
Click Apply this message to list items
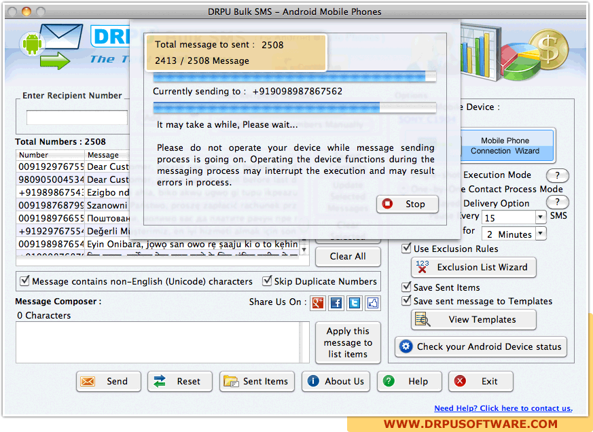348,343
